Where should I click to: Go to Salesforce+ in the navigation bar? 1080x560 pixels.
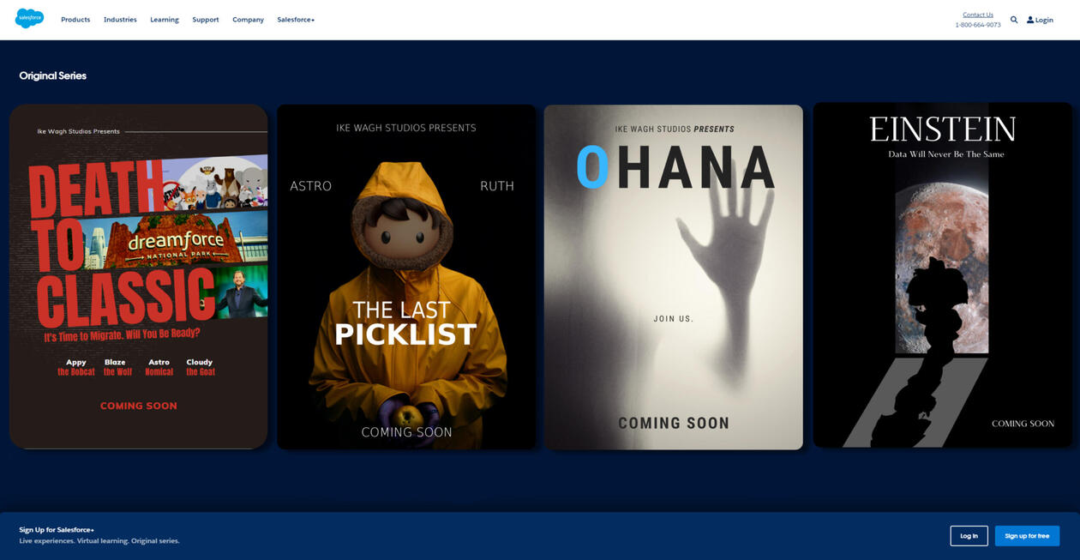296,20
